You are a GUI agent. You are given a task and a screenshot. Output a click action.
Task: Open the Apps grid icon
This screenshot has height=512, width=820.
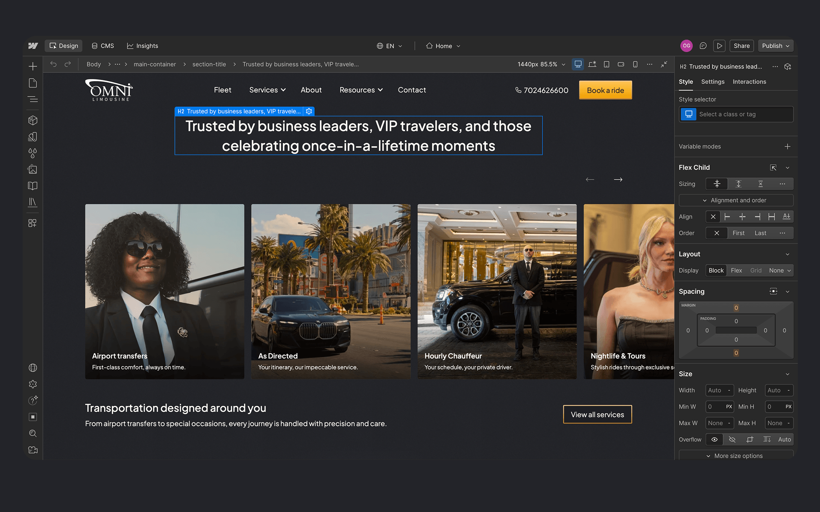tap(33, 223)
